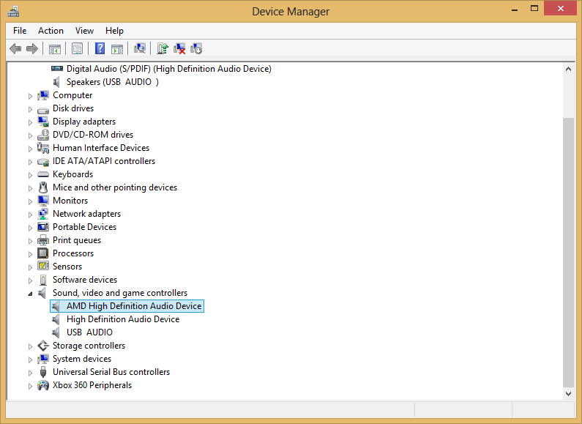Open the Properties toolbar icon
The image size is (582, 424).
point(77,48)
